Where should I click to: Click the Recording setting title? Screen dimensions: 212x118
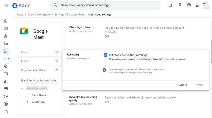[73, 55]
